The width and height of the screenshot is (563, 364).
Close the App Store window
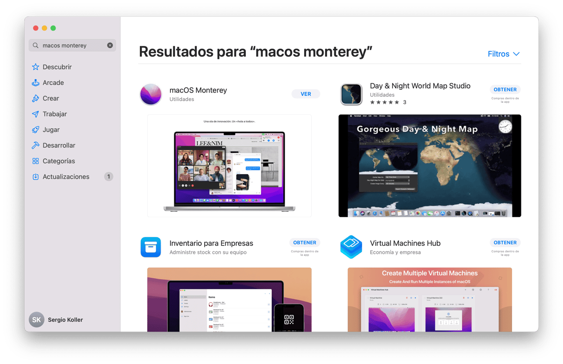[36, 28]
